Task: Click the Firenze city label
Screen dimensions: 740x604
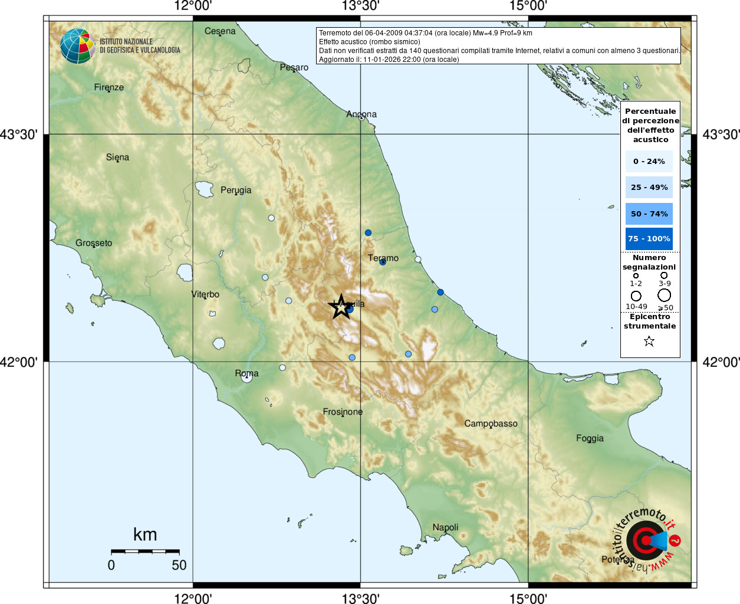Action: click(109, 87)
